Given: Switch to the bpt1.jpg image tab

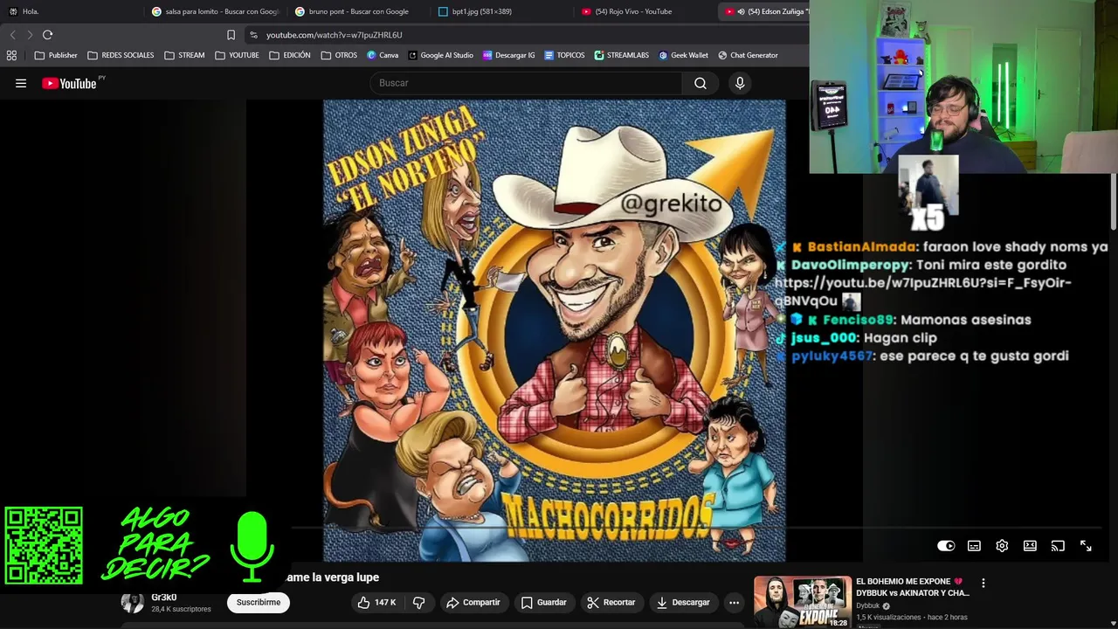Looking at the screenshot, I should click(502, 11).
